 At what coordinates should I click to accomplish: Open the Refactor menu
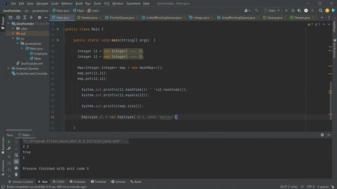point(67,4)
